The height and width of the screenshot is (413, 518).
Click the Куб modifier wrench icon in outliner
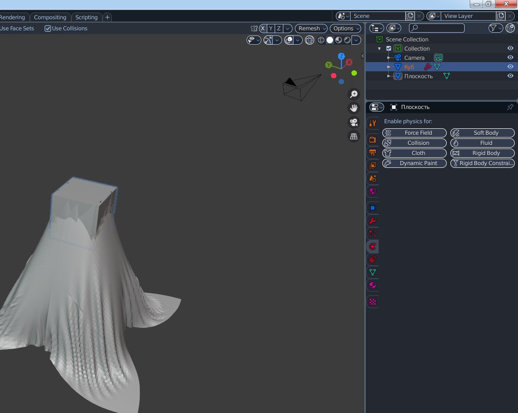[x=427, y=67]
